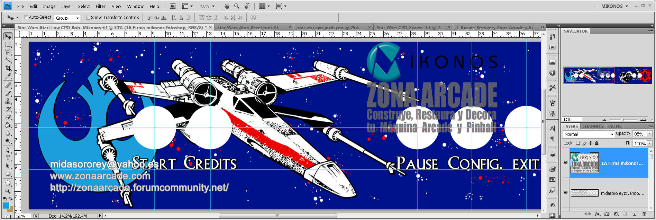
Task: Select the Pen tool
Action: pyautogui.click(x=8, y=150)
